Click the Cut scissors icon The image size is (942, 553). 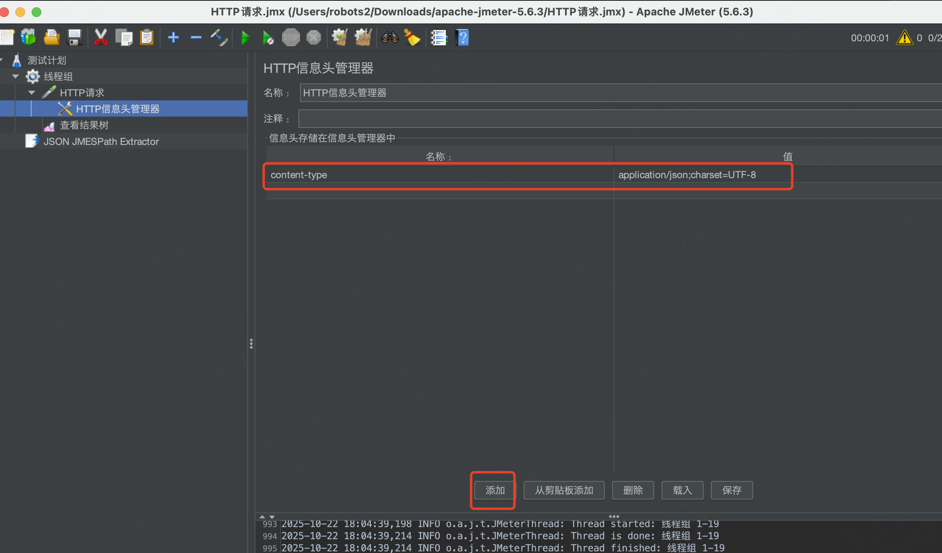point(101,38)
